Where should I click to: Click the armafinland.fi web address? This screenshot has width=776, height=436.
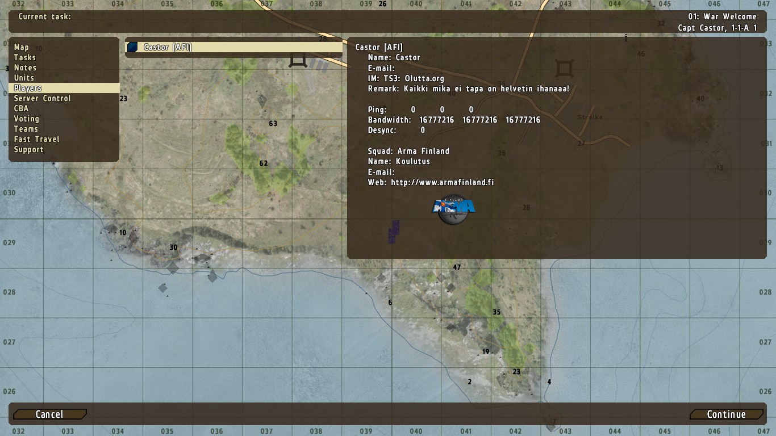[x=442, y=182]
